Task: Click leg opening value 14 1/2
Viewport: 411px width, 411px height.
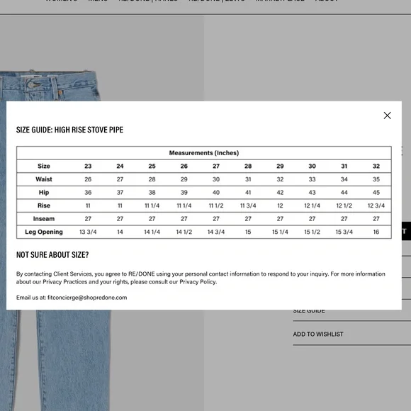Action: tap(184, 232)
